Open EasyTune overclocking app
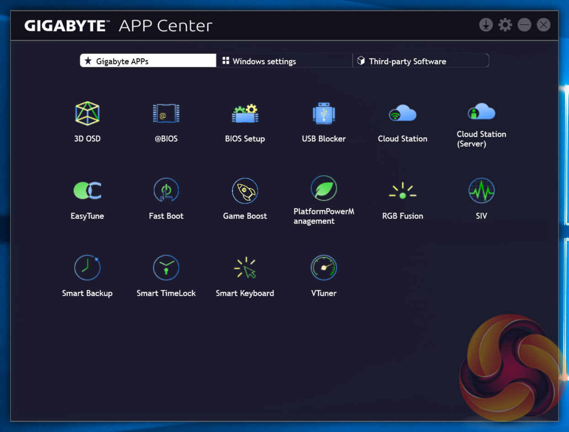 click(x=87, y=191)
